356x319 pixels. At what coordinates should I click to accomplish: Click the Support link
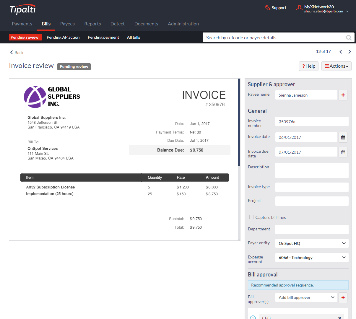coord(279,8)
